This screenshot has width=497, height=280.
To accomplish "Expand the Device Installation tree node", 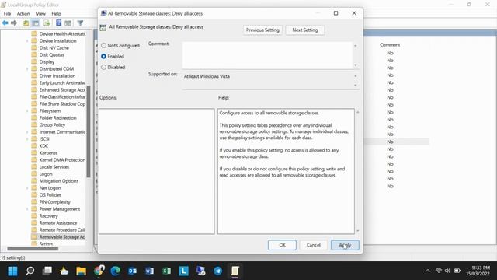I will point(27,41).
